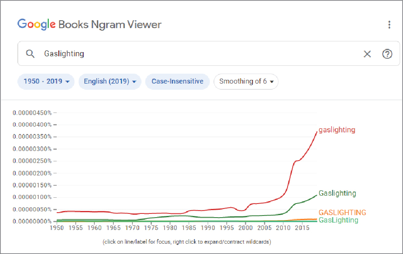Toggle the Case-Insensitive chip
This screenshot has width=403, height=254.
178,81
